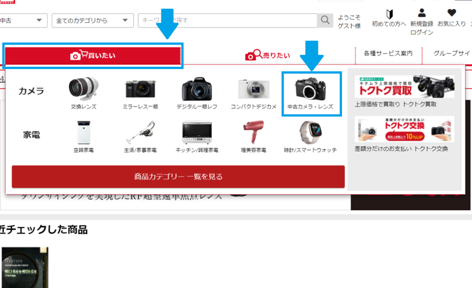472x288 pixels.
Task: Expand the 全てのカテゴリから category dropdown
Action: 92,20
